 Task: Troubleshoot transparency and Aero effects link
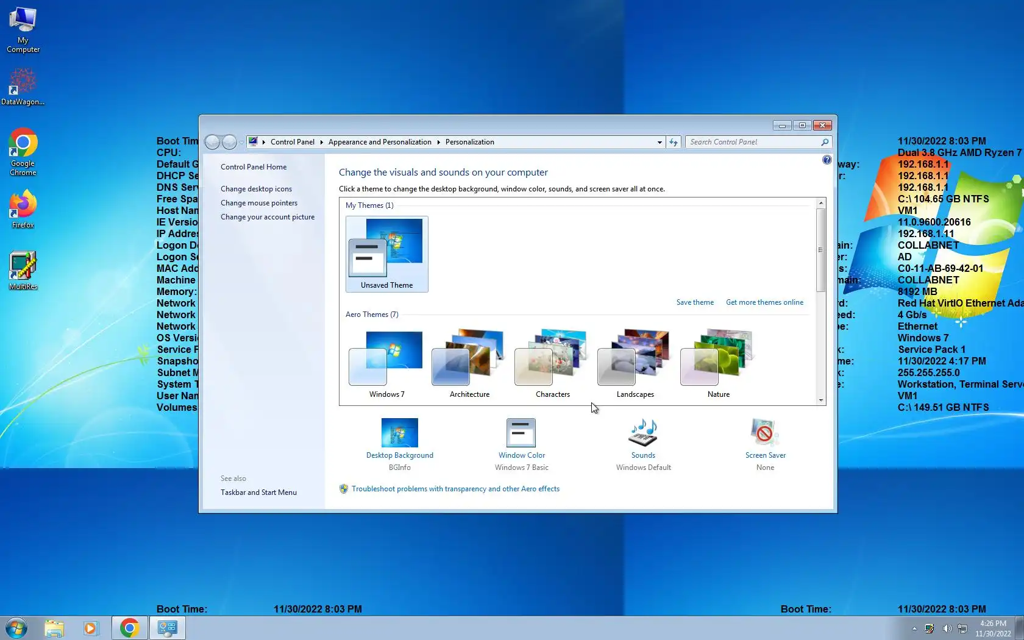coord(455,489)
